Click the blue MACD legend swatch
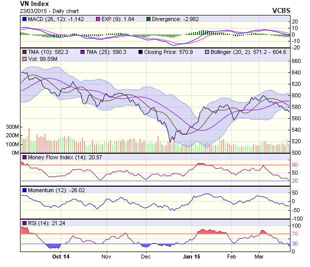Image resolution: width=310 pixels, height=267 pixels. click(24, 19)
